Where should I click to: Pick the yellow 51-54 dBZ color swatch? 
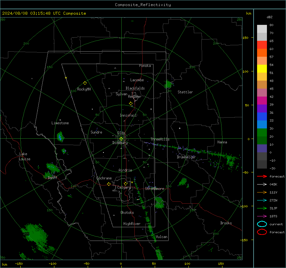262,69
